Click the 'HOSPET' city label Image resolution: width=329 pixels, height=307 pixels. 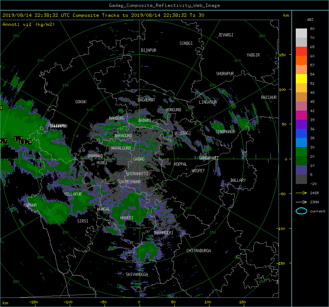198,171
